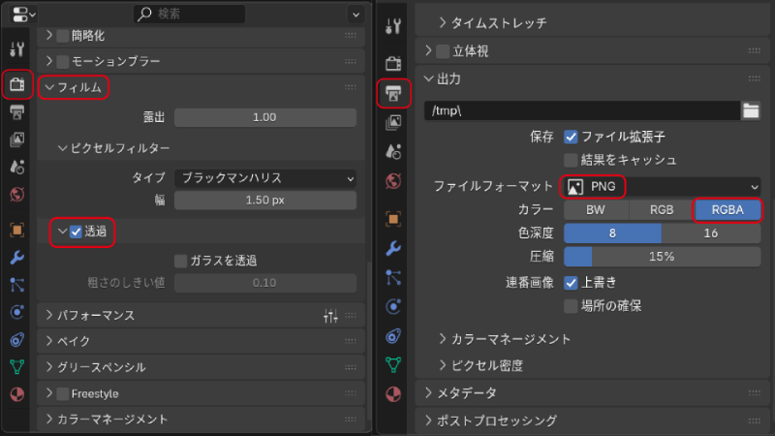Viewport: 775px width, 436px height.
Task: Collapse the フィルム panel
Action: (49, 87)
